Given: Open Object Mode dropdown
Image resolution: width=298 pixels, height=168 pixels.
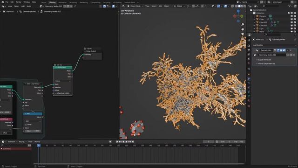Looking at the screenshot, I should 135,6.
